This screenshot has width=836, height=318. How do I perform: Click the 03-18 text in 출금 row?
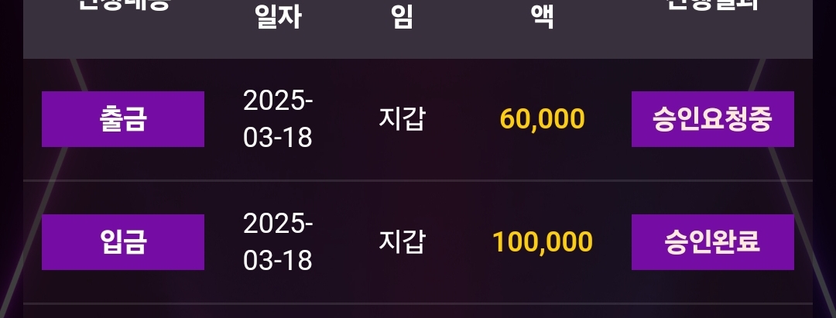pos(278,138)
